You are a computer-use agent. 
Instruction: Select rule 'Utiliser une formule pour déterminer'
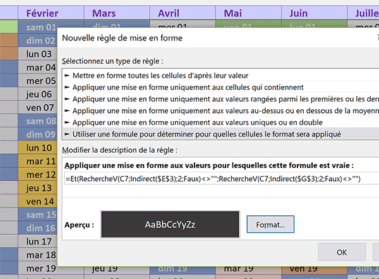point(221,134)
